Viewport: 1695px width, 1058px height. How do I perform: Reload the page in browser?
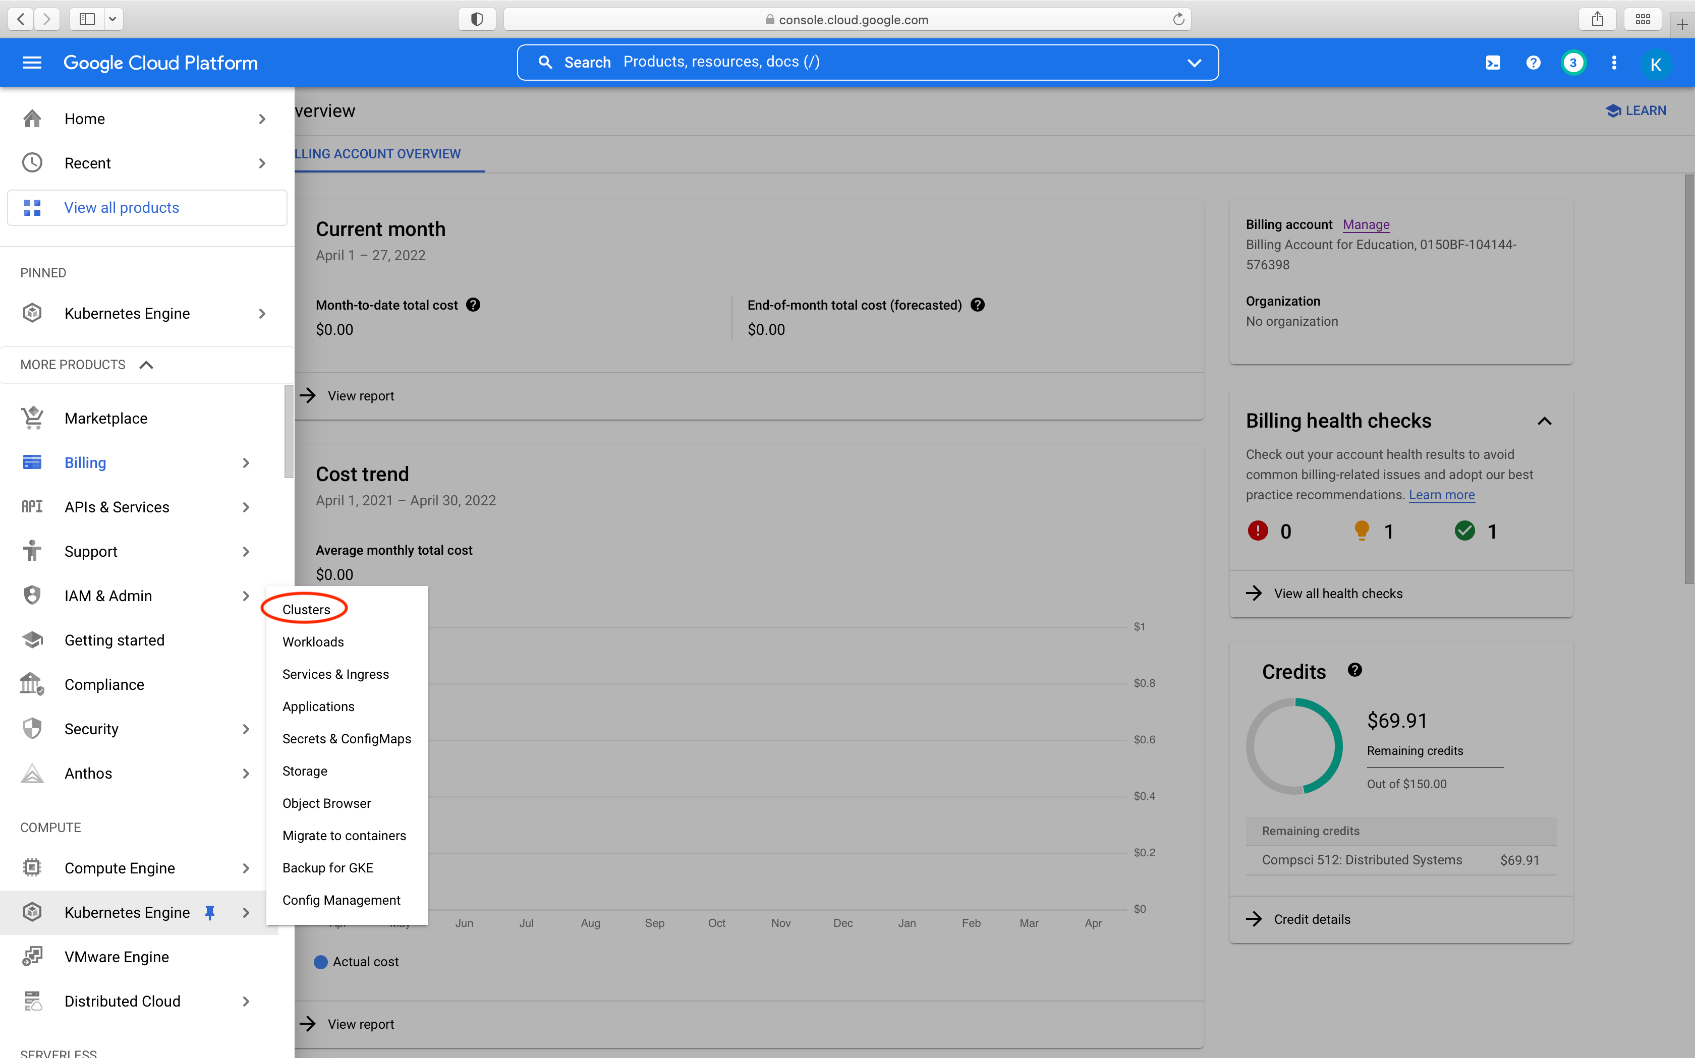[x=1178, y=20]
